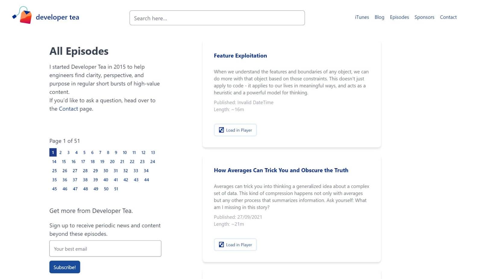Open How Averages Can Trick You episode
The image size is (482, 279).
[281, 170]
